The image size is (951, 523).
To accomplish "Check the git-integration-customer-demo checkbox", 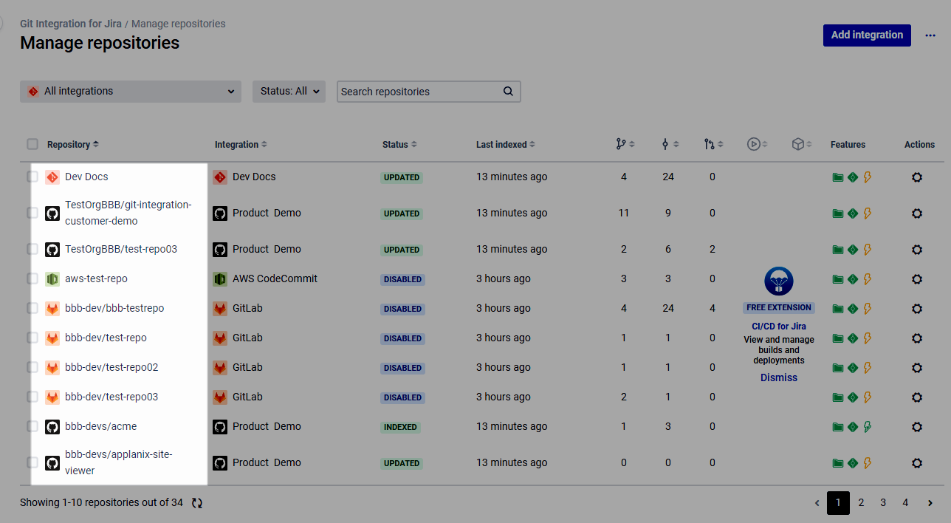I will [x=32, y=213].
